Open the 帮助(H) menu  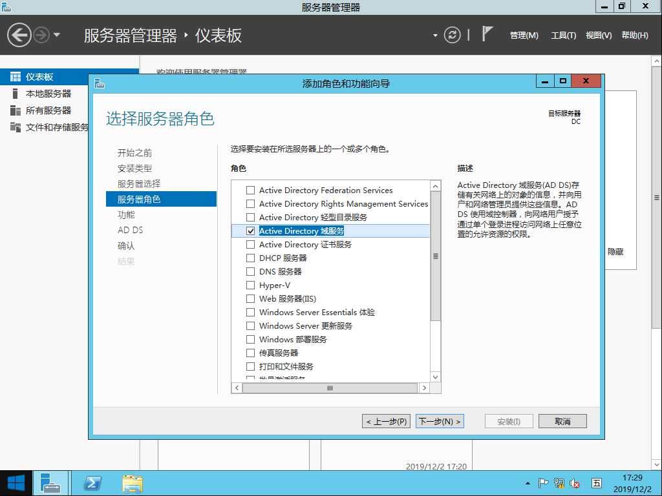[x=635, y=36]
